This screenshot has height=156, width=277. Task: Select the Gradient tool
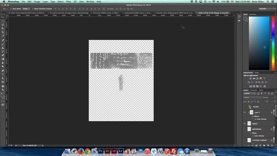pyautogui.click(x=3, y=59)
